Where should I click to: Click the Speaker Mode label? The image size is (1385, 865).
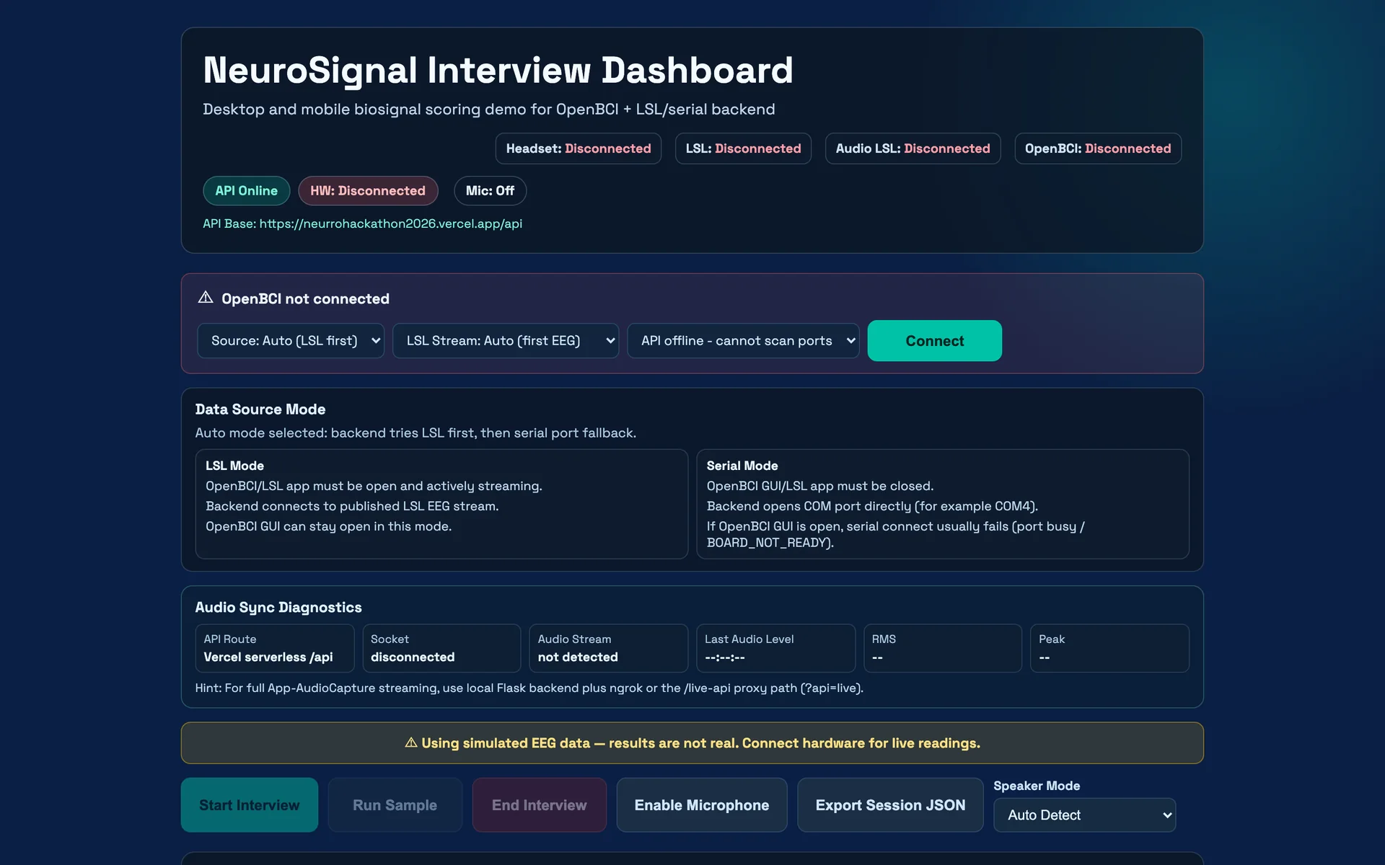(1037, 786)
